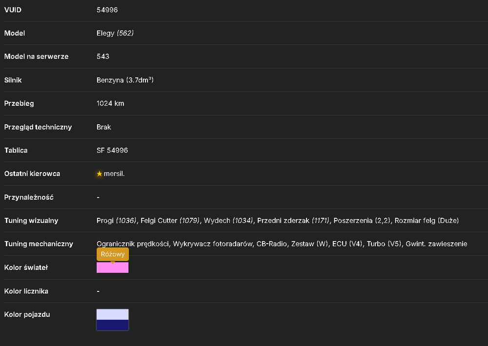Click the VUID row label

(13, 10)
